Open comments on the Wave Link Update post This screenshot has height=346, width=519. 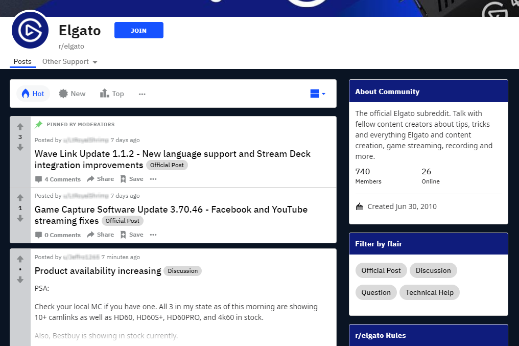(x=58, y=179)
